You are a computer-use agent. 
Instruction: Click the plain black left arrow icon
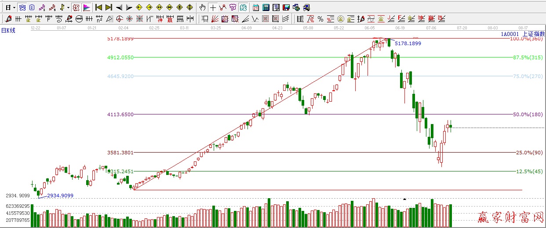point(119,7)
